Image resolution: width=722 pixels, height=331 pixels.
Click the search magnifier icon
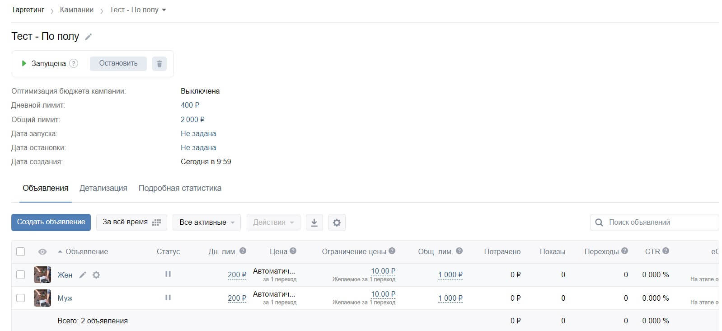pos(599,222)
